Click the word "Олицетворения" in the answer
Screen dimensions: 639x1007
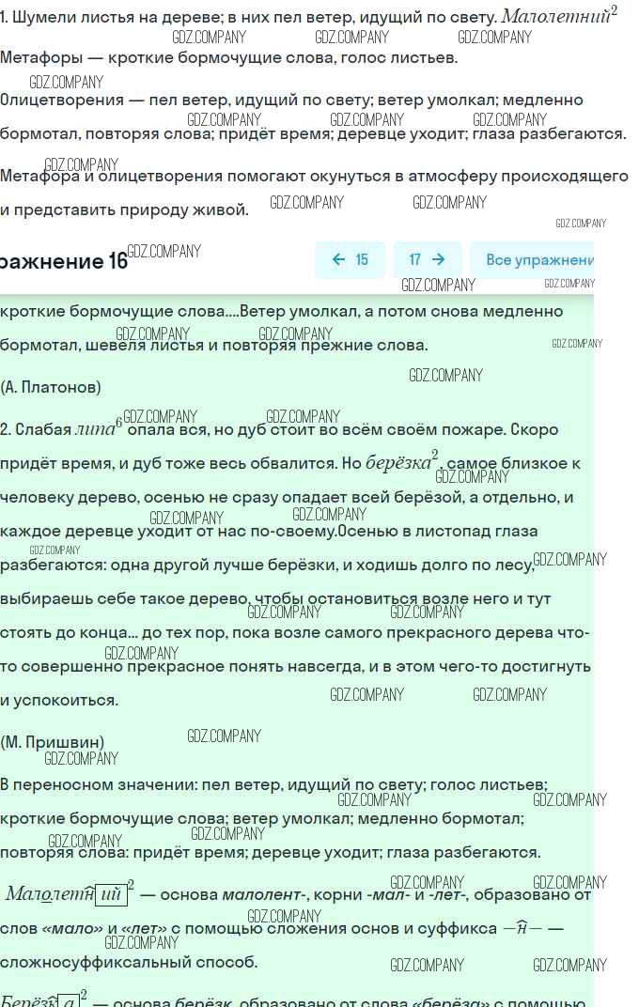pos(62,101)
